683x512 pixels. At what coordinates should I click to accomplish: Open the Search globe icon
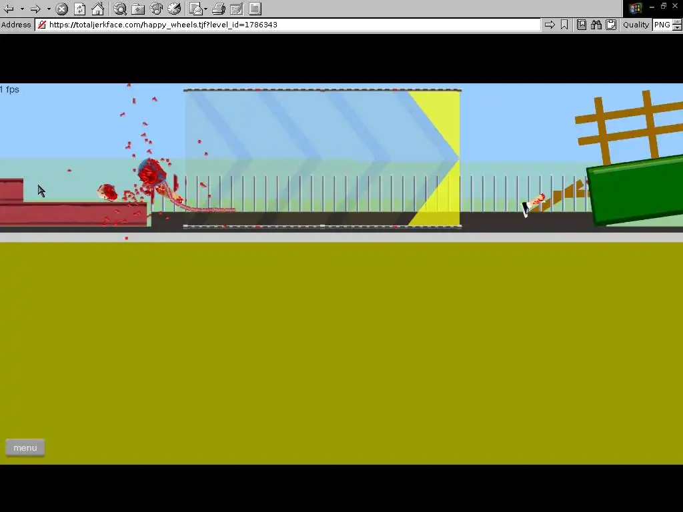click(x=120, y=9)
